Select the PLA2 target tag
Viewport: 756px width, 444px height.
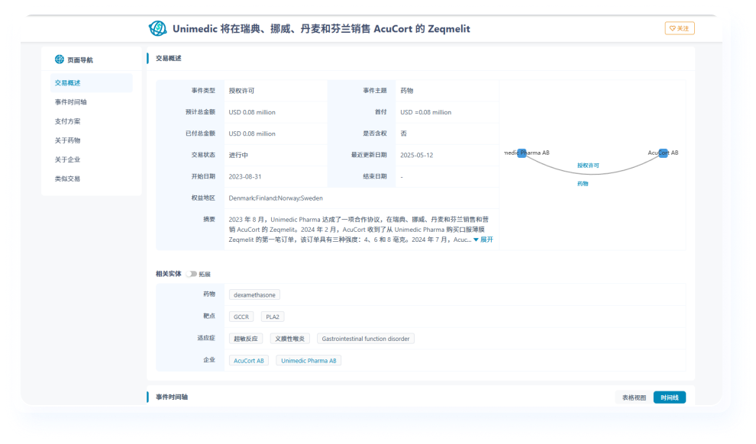pyautogui.click(x=273, y=317)
